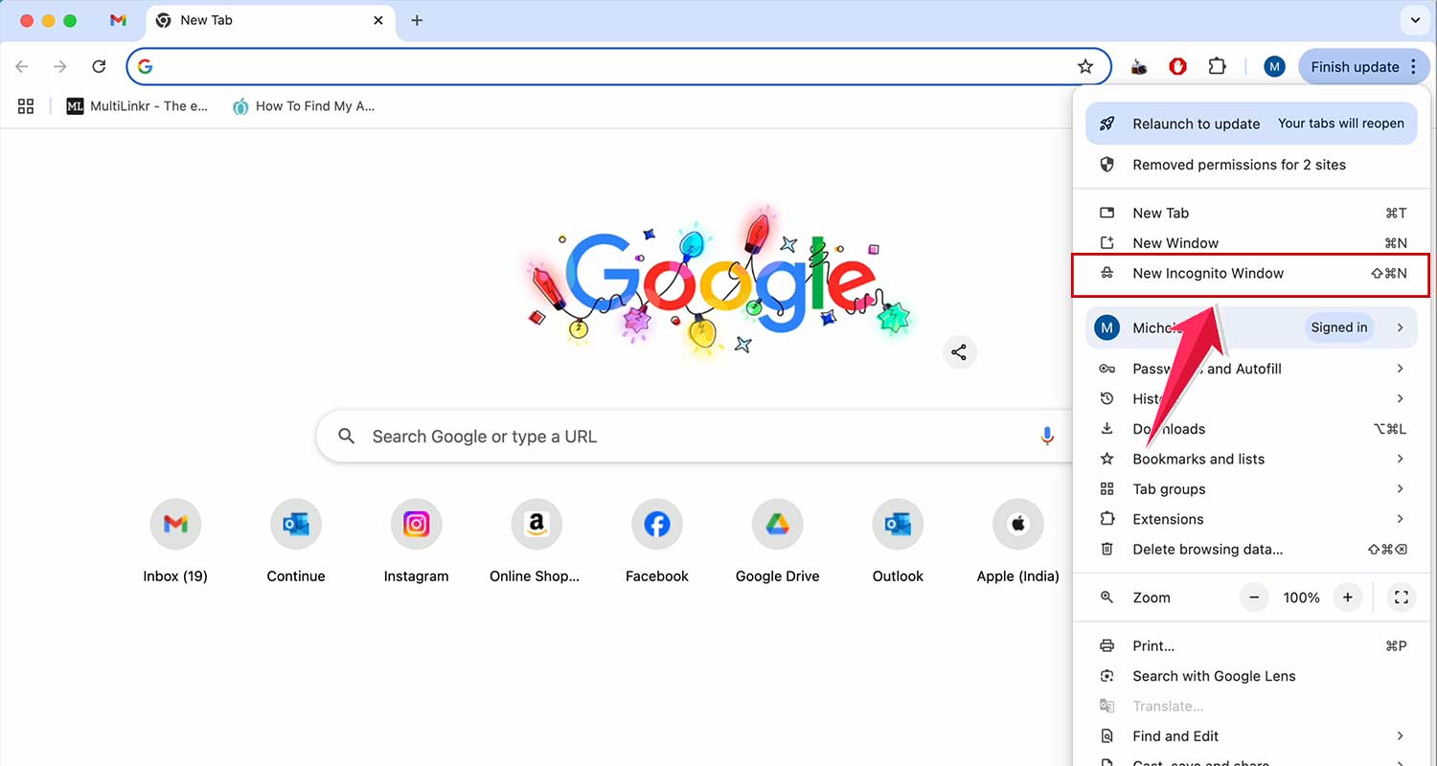This screenshot has width=1437, height=766.
Task: Click Relaunch to update
Action: pyautogui.click(x=1196, y=124)
